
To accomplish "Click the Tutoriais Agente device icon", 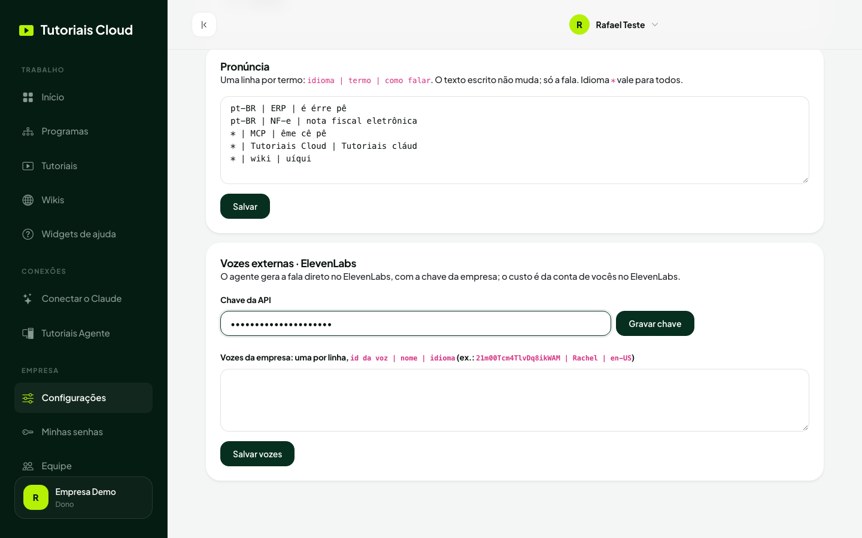I will [28, 334].
